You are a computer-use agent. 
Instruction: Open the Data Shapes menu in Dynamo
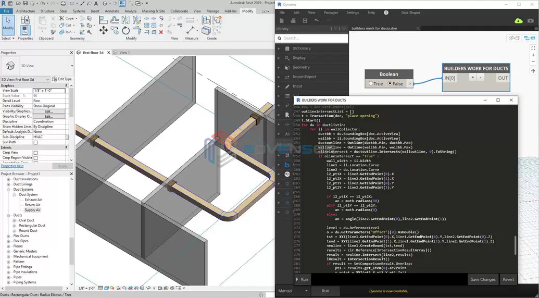pos(410,13)
